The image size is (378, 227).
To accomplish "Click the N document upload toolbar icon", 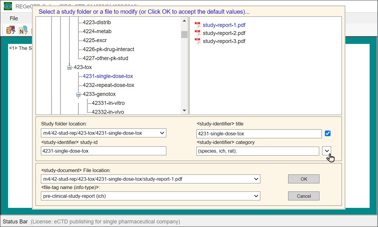I will 23,30.
